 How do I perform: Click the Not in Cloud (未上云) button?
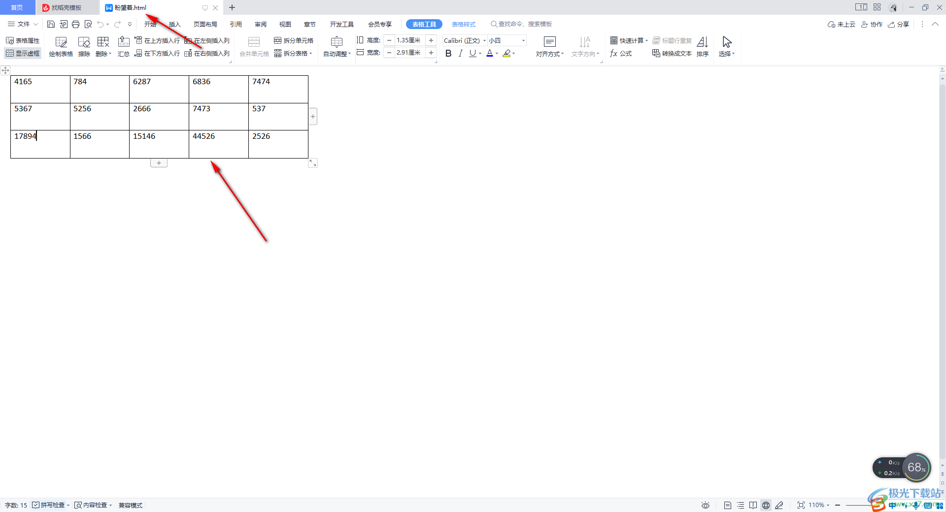[x=842, y=24]
